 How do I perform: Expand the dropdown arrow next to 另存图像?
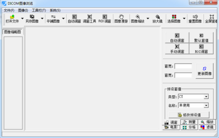42,19
